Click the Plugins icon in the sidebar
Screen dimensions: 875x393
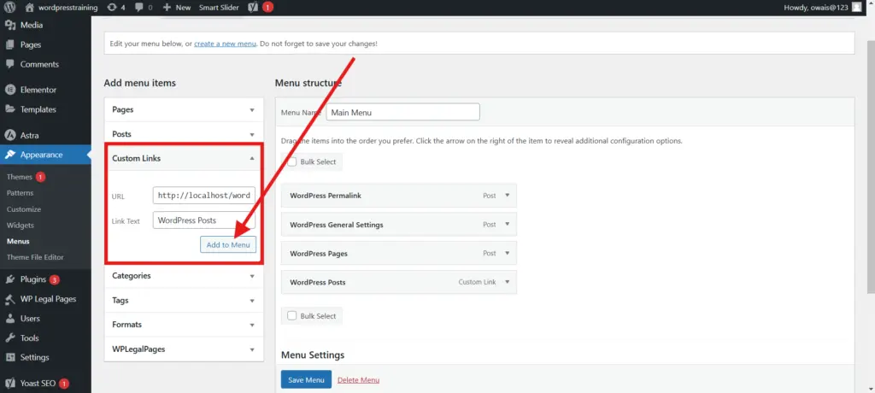pyautogui.click(x=9, y=279)
